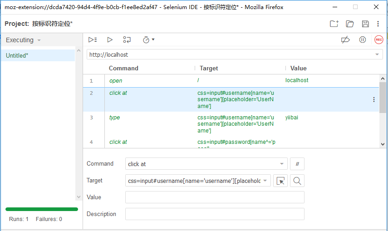Select the open command row
388x231 pixels.
231,80
